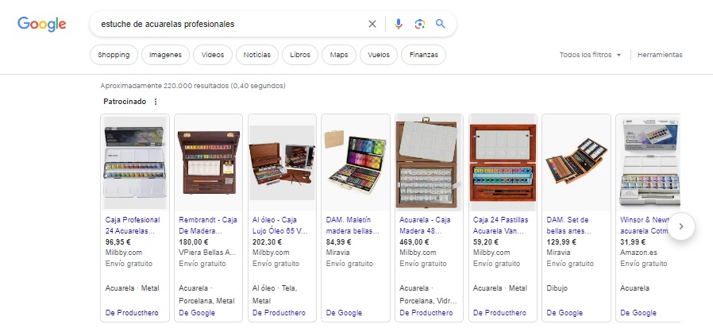Switch to the Imágenes tab

click(x=166, y=55)
